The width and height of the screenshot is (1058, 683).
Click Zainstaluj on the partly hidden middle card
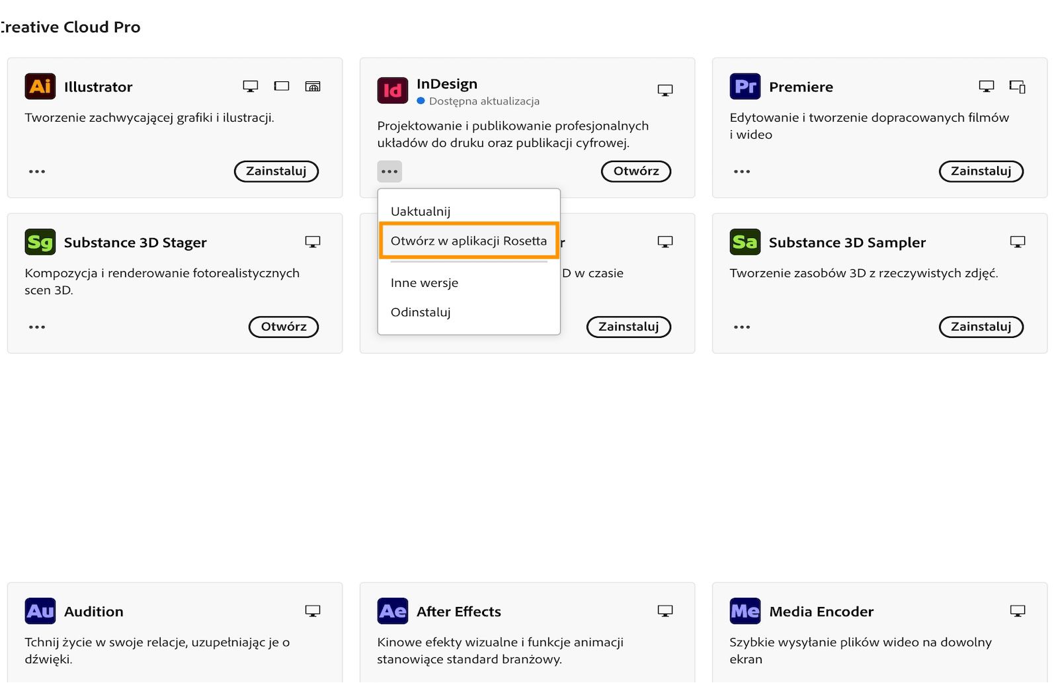click(x=629, y=327)
